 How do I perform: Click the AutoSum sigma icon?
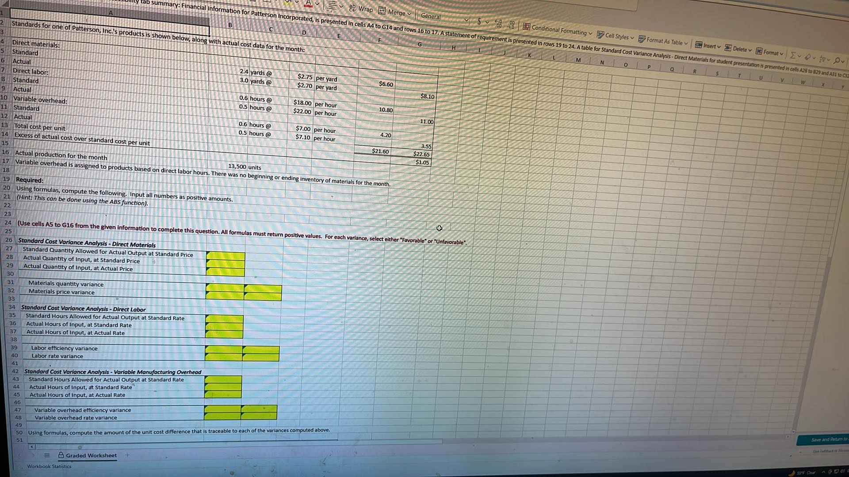pos(793,55)
